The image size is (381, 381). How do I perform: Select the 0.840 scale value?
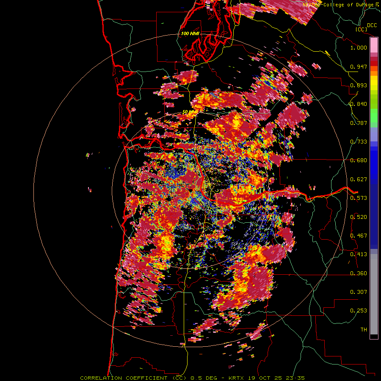359,104
